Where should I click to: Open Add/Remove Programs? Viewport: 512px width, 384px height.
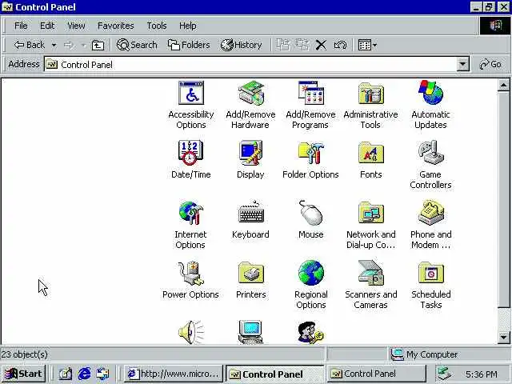[x=310, y=105]
